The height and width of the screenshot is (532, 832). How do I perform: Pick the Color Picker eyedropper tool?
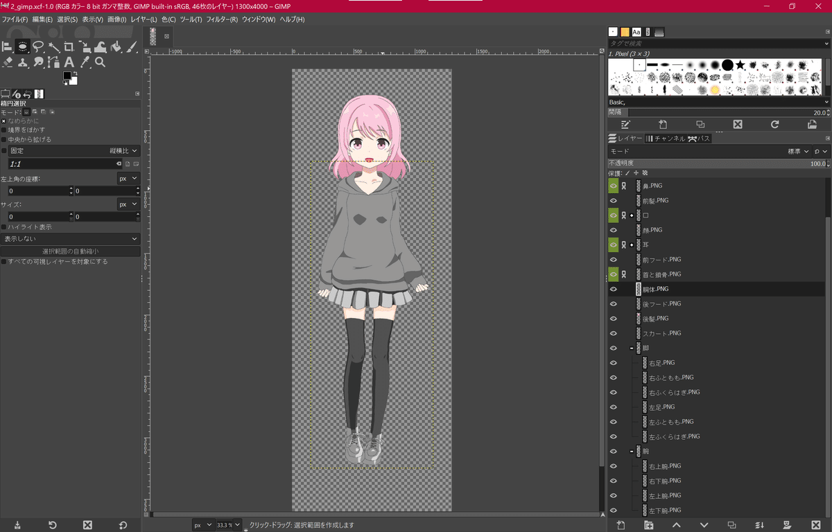point(85,62)
